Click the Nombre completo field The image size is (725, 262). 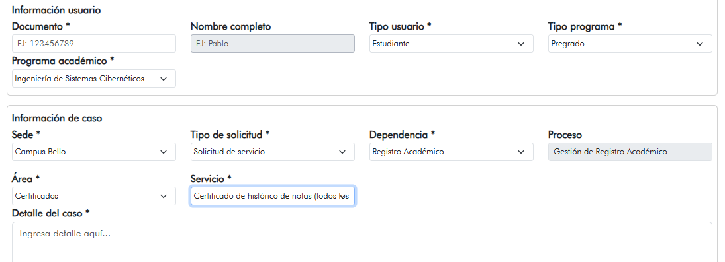coord(273,44)
